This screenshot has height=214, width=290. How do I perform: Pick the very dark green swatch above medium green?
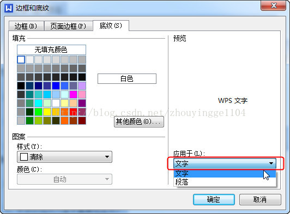coord(29,112)
